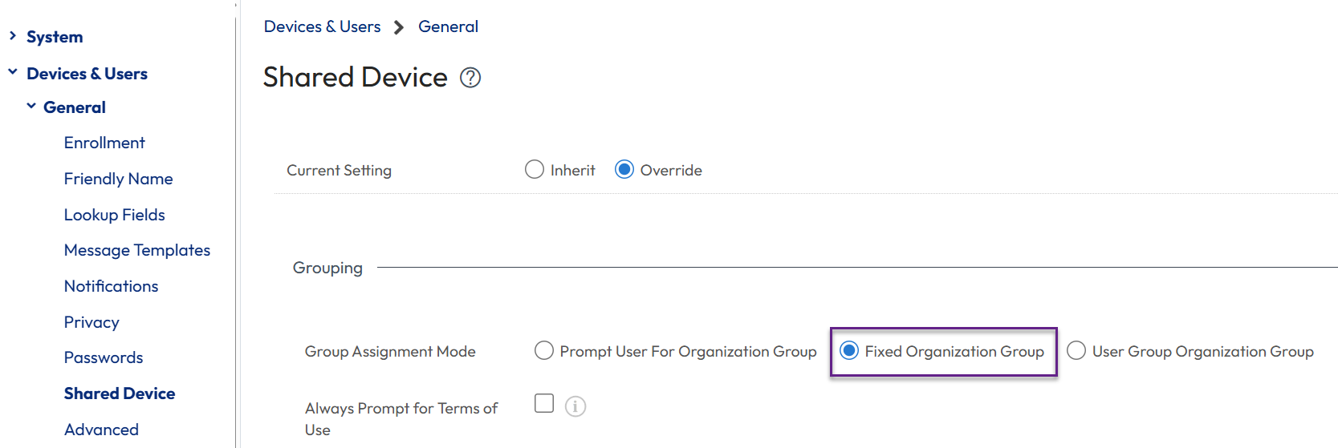
Task: Choose Prompt User For Organization Group
Action: click(544, 351)
